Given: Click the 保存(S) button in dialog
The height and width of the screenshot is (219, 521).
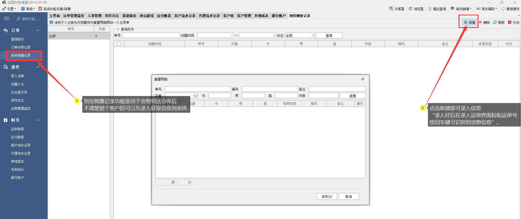Looking at the screenshot, I should coord(327,197).
